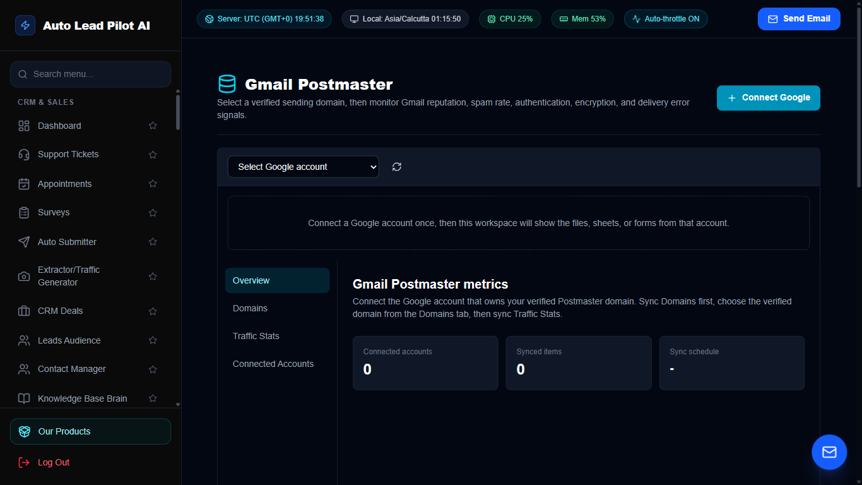Click the Send Email button
Viewport: 862px width, 485px height.
pyautogui.click(x=799, y=19)
